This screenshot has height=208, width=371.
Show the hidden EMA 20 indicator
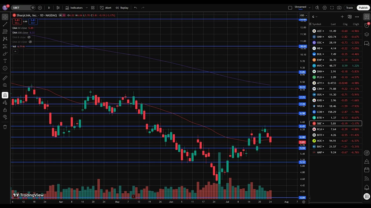click(x=30, y=42)
